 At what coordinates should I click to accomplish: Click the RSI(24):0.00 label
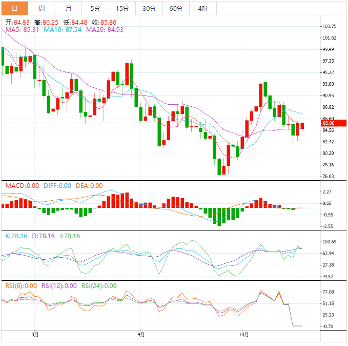(x=99, y=286)
